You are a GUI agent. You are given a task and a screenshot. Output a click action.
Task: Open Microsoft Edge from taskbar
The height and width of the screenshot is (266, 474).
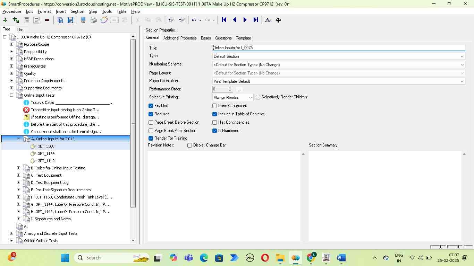tap(204, 258)
